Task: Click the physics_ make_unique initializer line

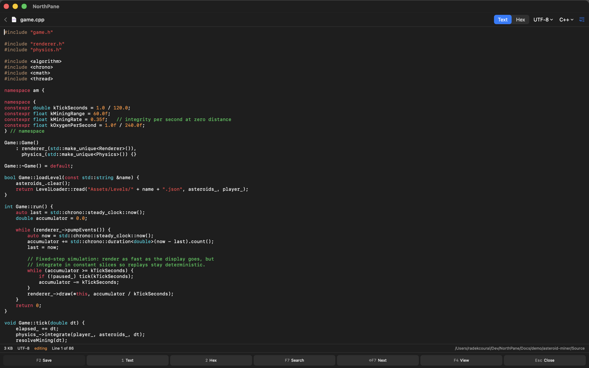Action: (x=79, y=154)
